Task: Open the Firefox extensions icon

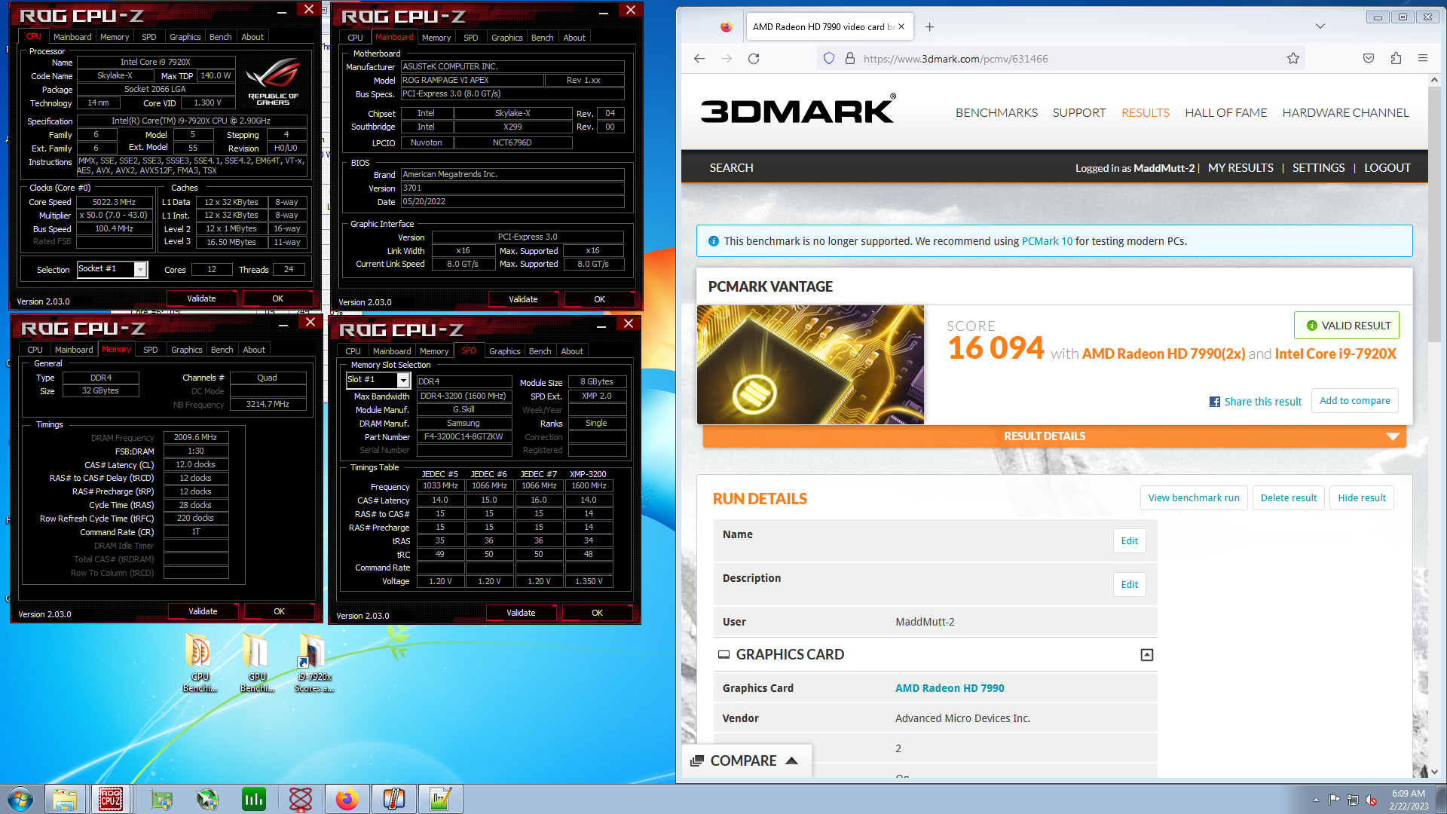Action: tap(1396, 59)
